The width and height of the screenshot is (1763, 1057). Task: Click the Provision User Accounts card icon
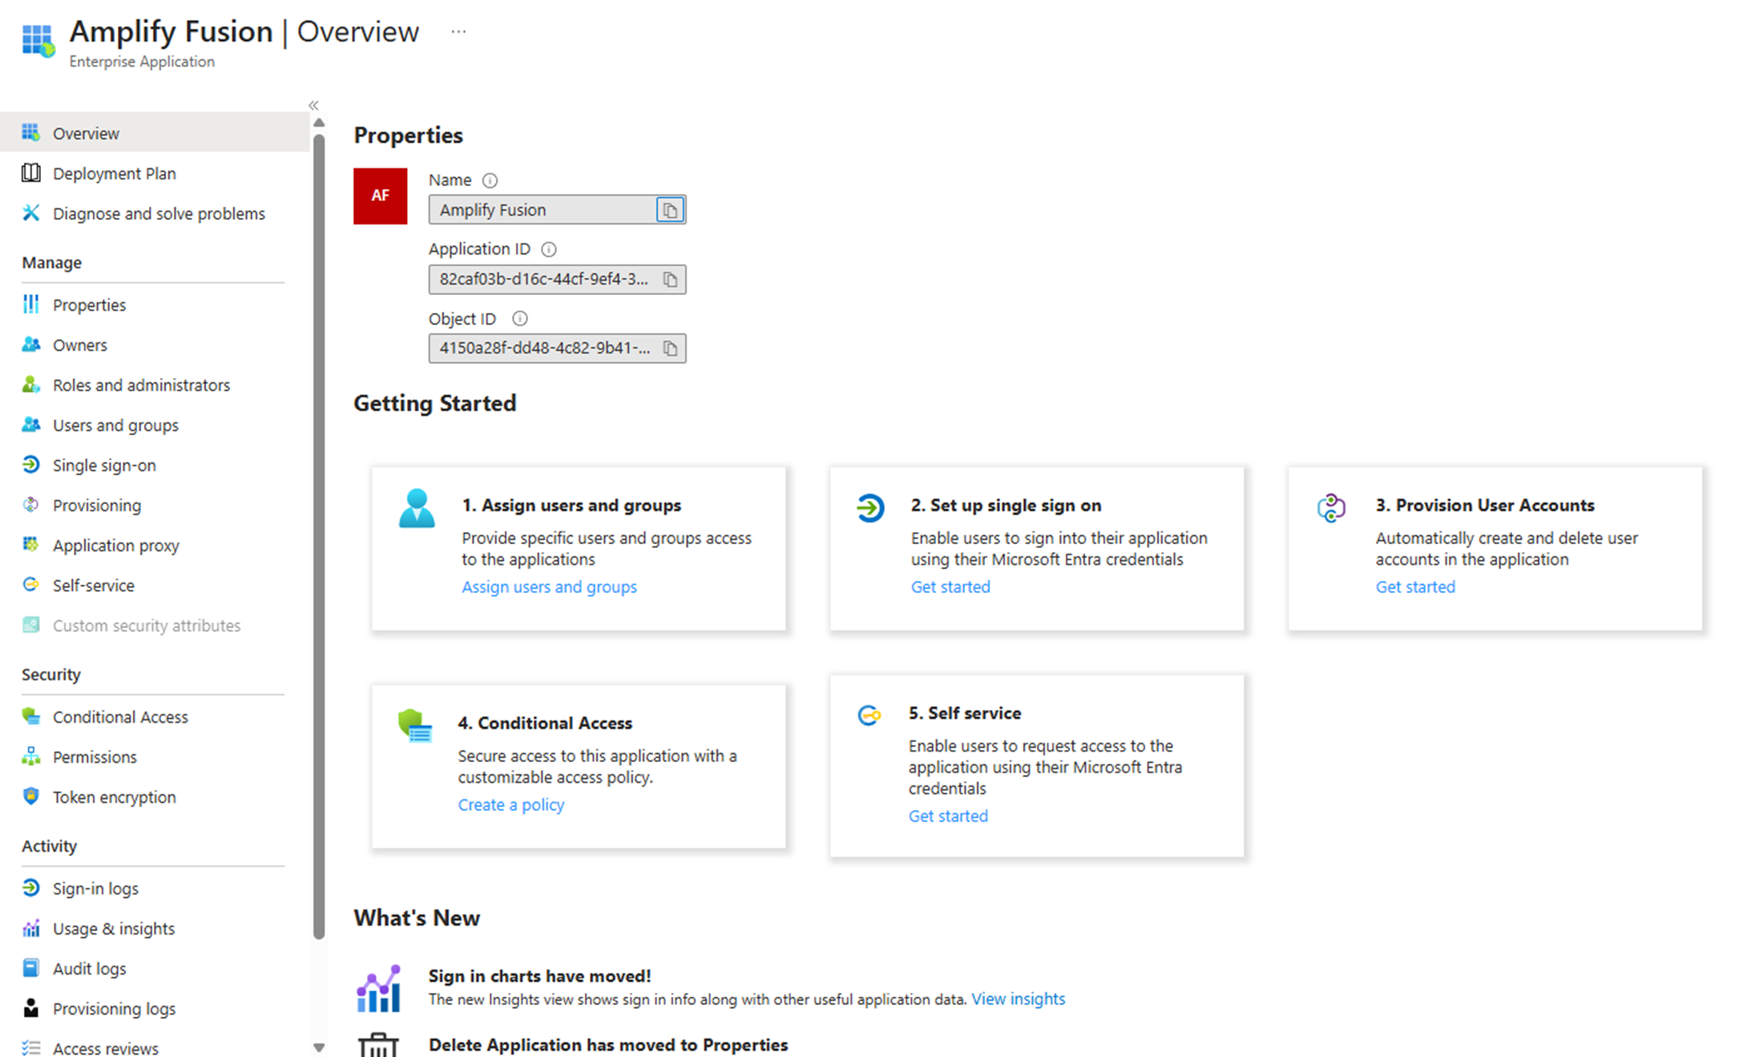[1331, 508]
